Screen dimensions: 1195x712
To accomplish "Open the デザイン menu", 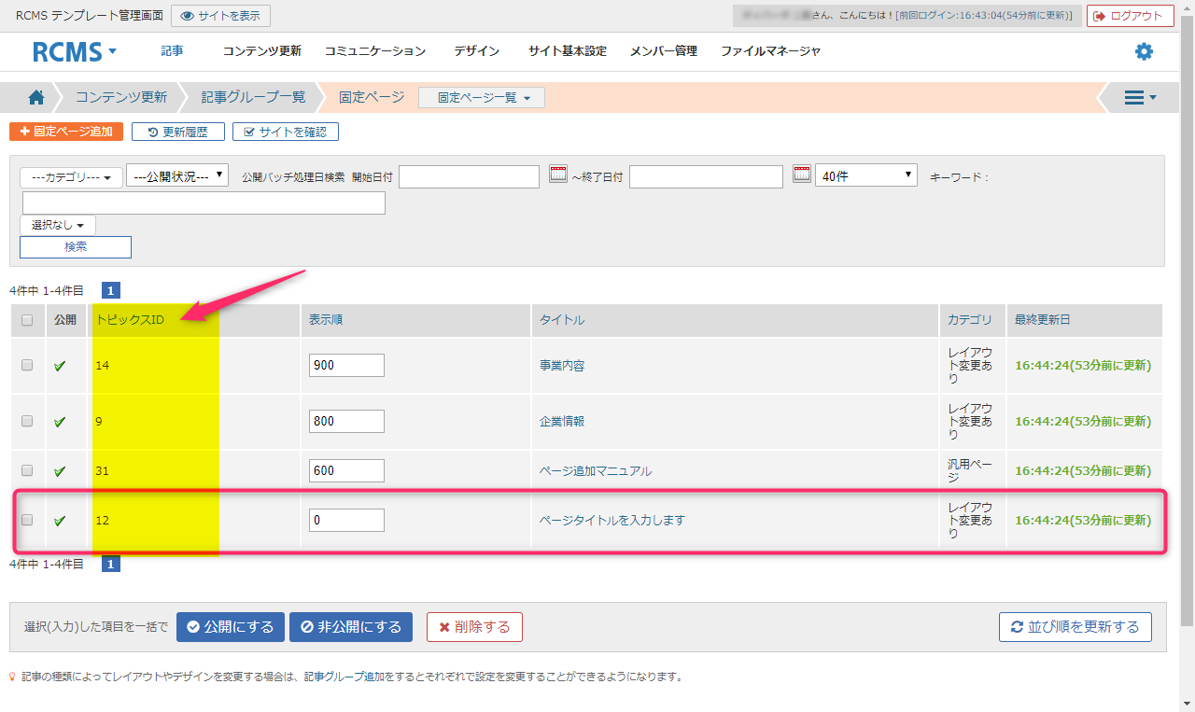I will tap(476, 51).
